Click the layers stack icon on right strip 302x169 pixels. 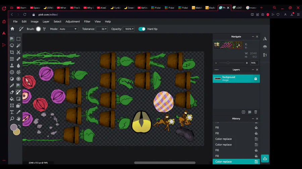pos(265,47)
